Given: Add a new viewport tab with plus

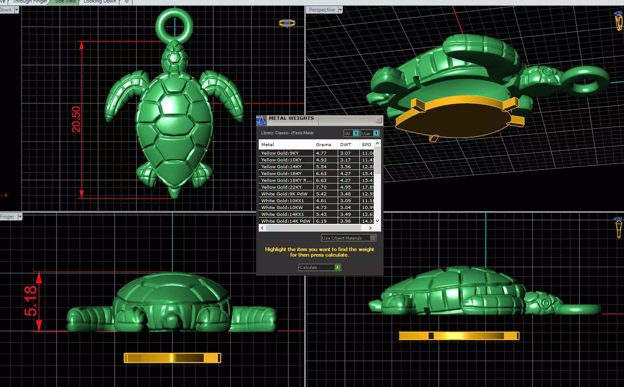Looking at the screenshot, I should point(127,2).
